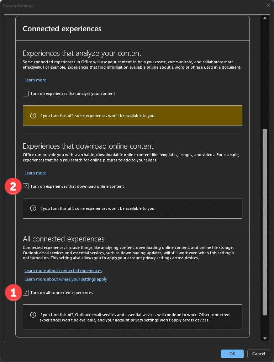Enable experiences that analyze your content checkbox
Viewport: 274px width, 362px height.
pos(26,94)
